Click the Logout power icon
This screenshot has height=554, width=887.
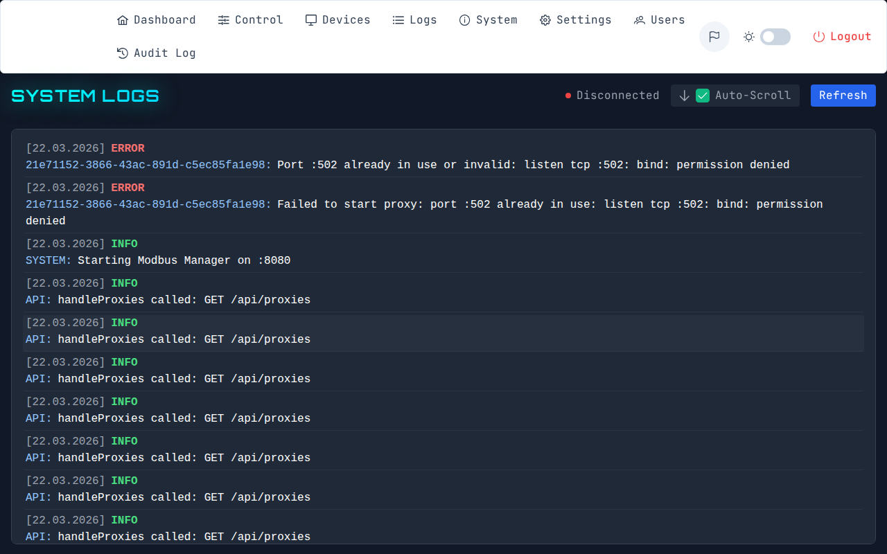pyautogui.click(x=819, y=37)
